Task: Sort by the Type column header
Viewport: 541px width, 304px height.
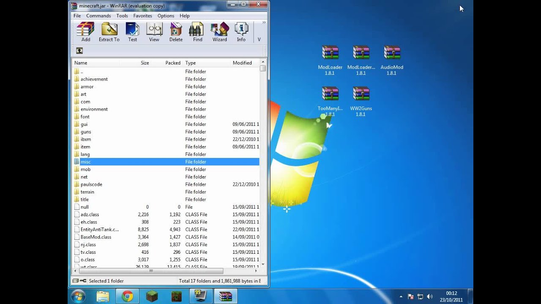Action: pyautogui.click(x=207, y=63)
